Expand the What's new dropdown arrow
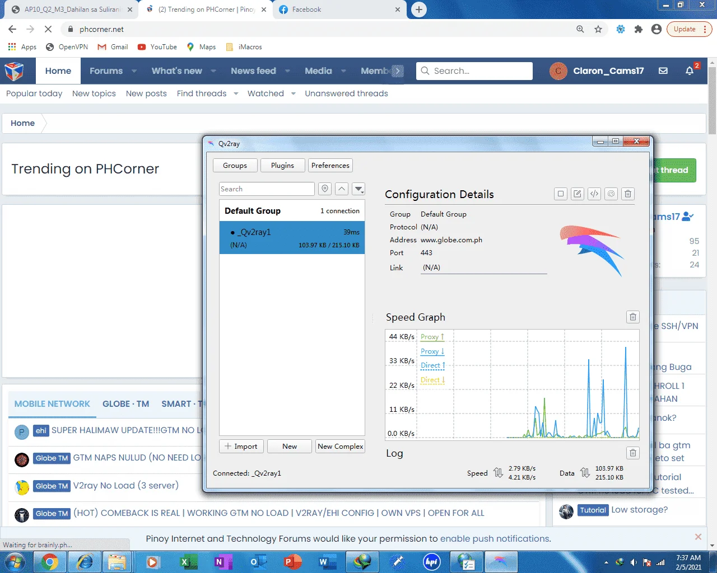The height and width of the screenshot is (573, 717). [213, 71]
